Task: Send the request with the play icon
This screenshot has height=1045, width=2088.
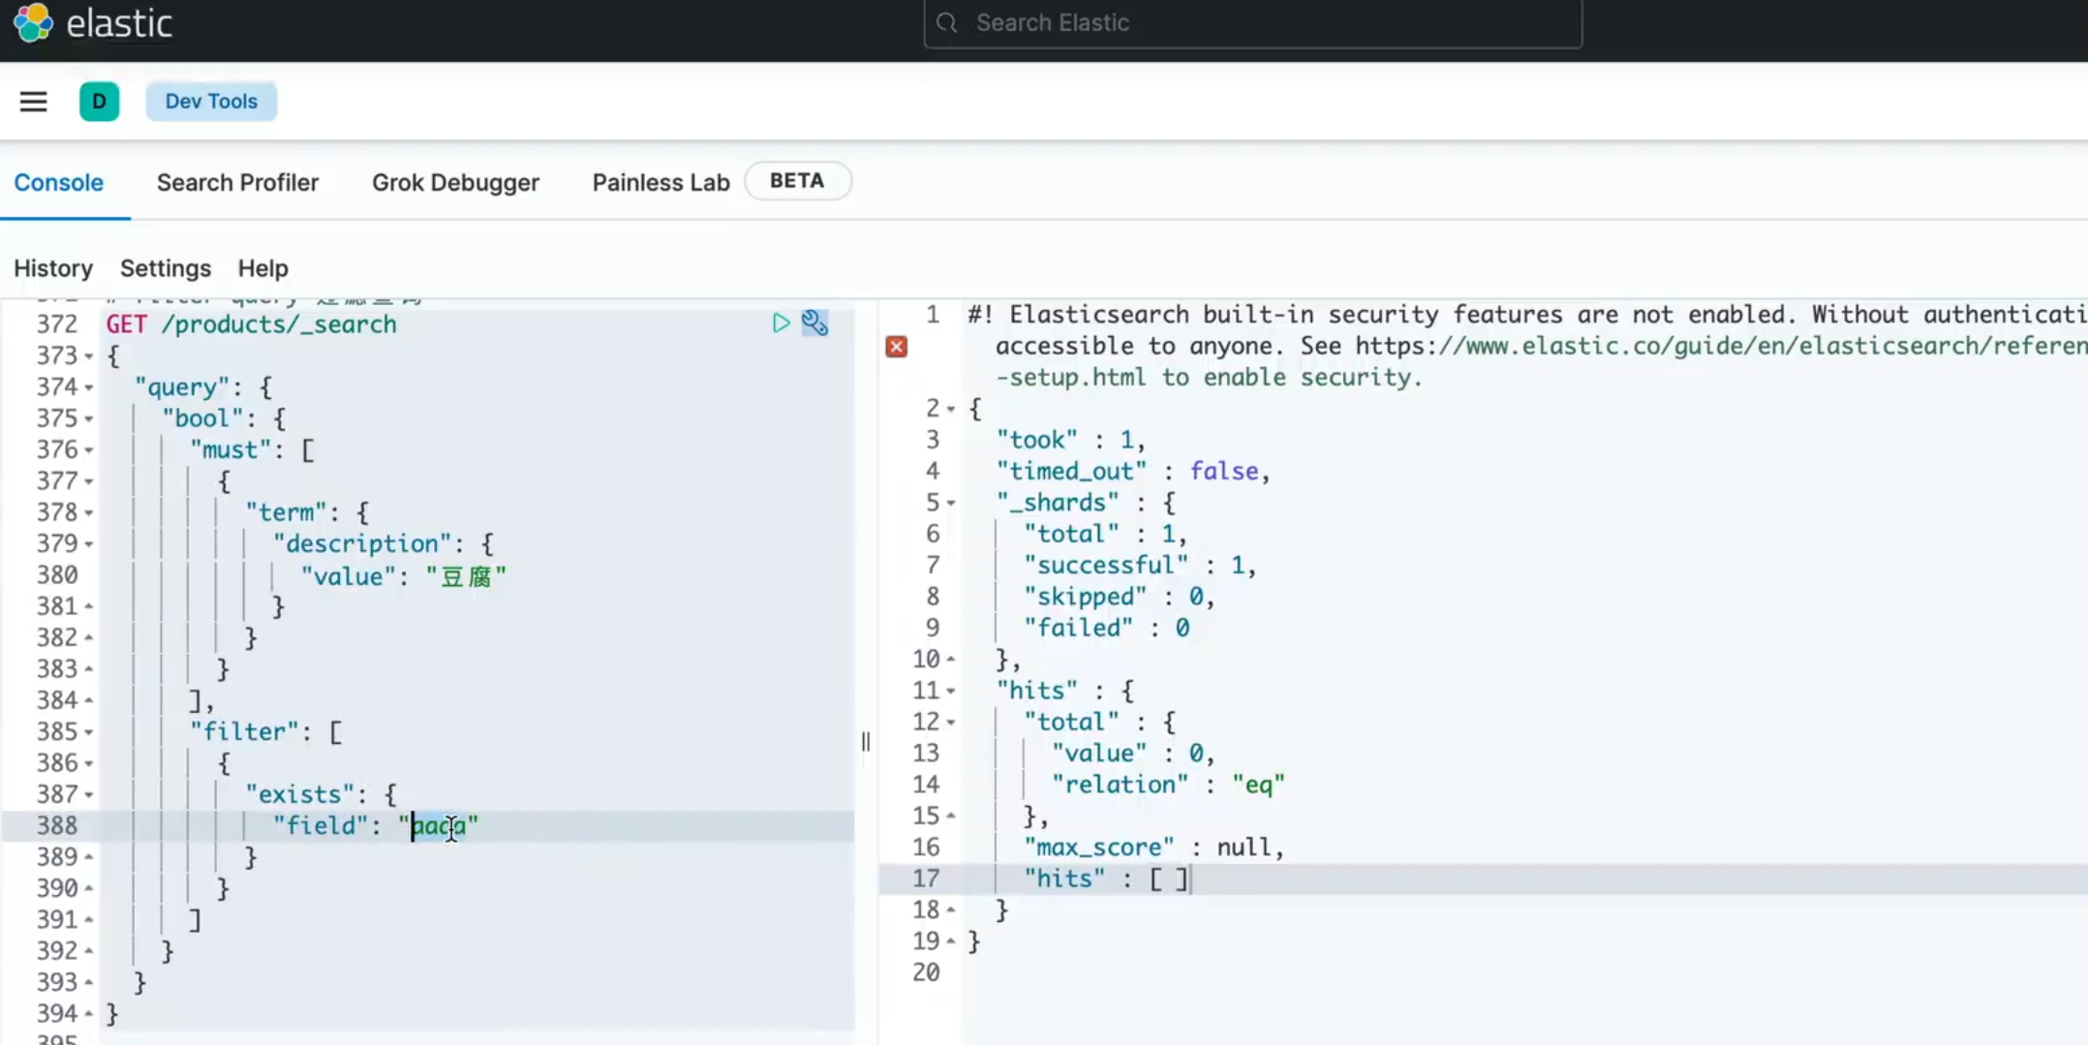Action: (x=781, y=323)
